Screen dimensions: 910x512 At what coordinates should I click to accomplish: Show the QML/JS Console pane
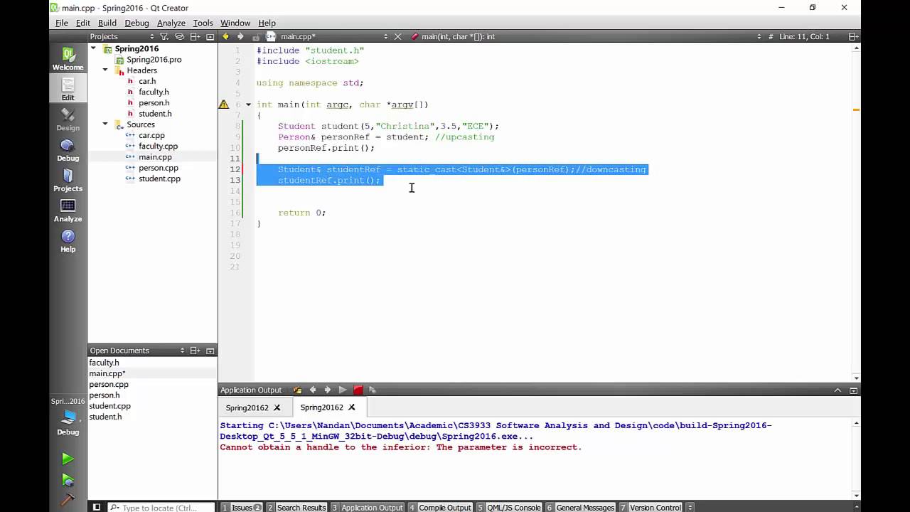click(509, 507)
